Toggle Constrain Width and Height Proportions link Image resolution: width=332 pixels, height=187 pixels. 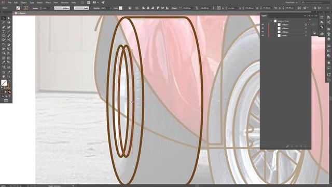coord(213,8)
